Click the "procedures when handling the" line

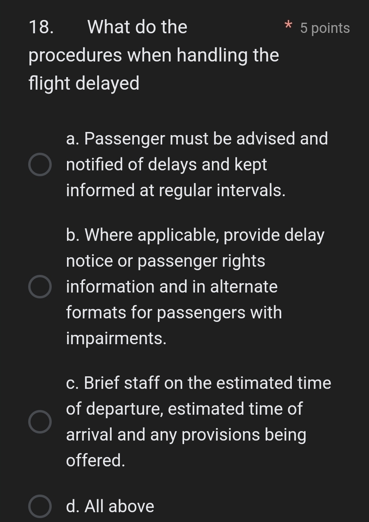(x=154, y=55)
